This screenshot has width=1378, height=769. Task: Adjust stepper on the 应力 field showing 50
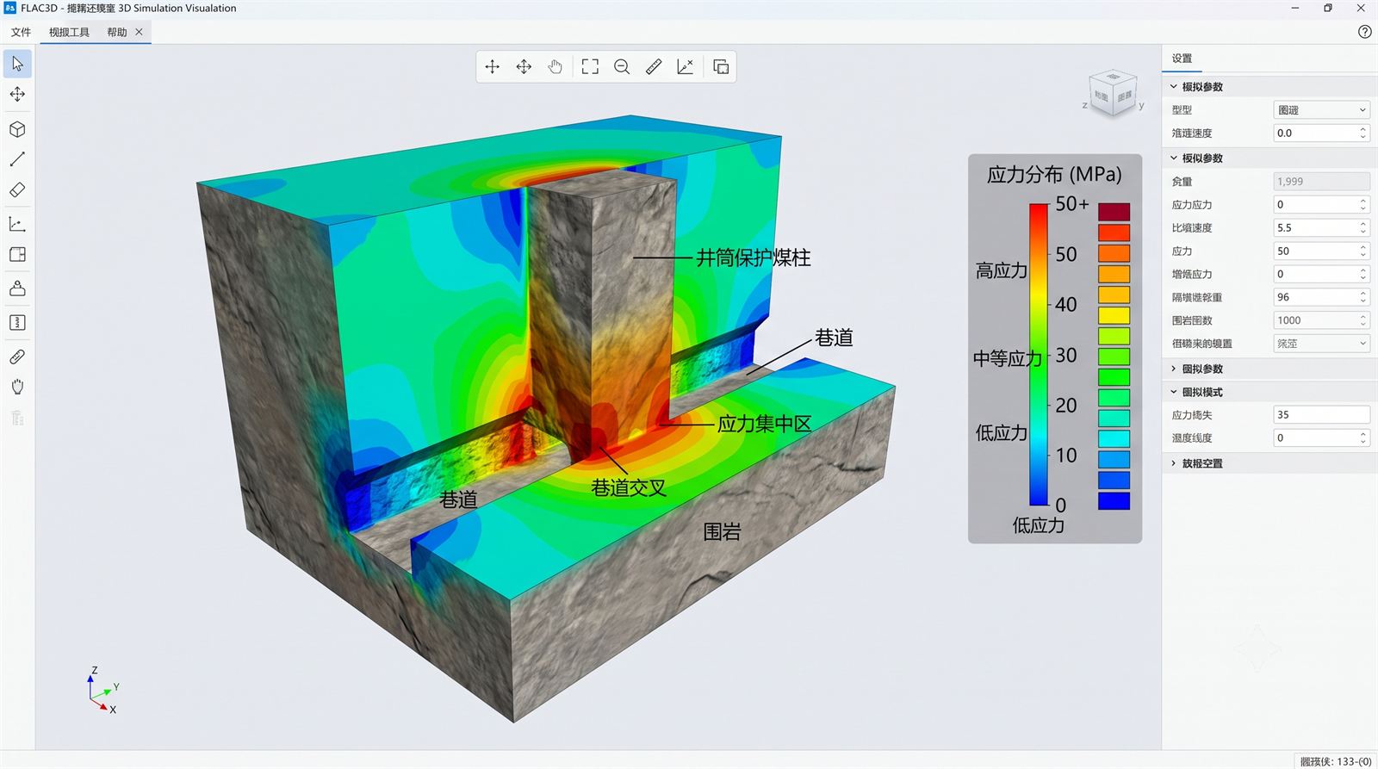1362,251
